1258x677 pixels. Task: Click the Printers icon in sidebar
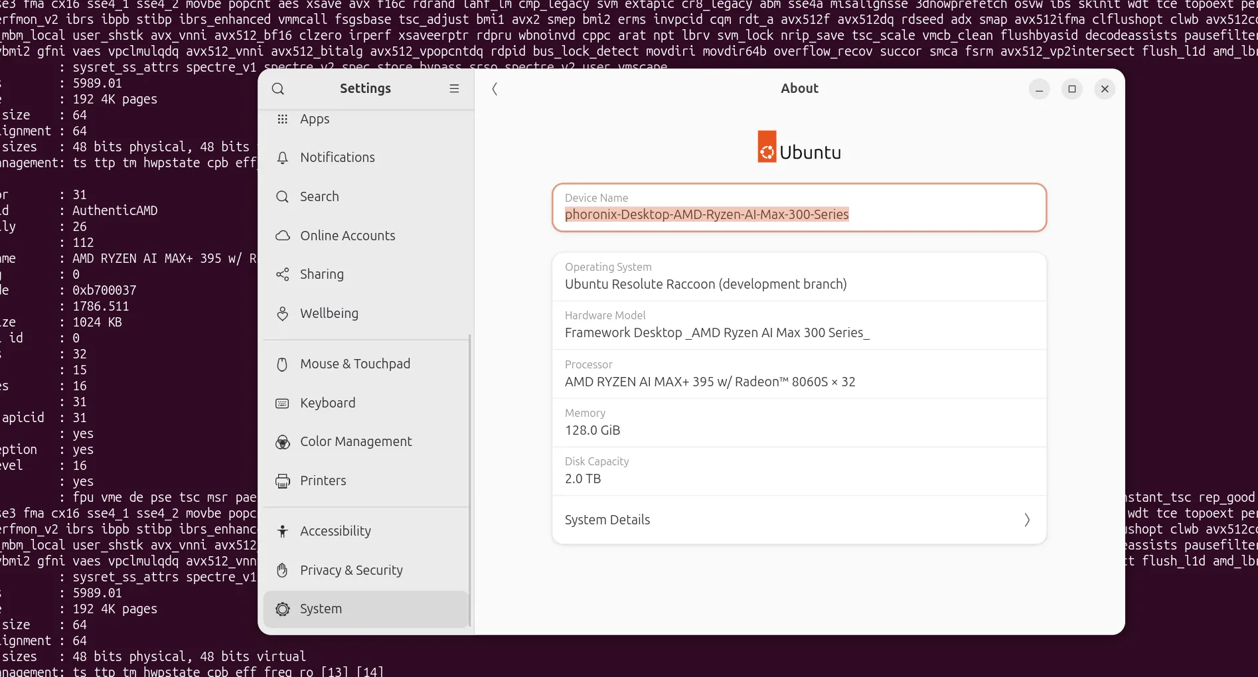coord(283,481)
